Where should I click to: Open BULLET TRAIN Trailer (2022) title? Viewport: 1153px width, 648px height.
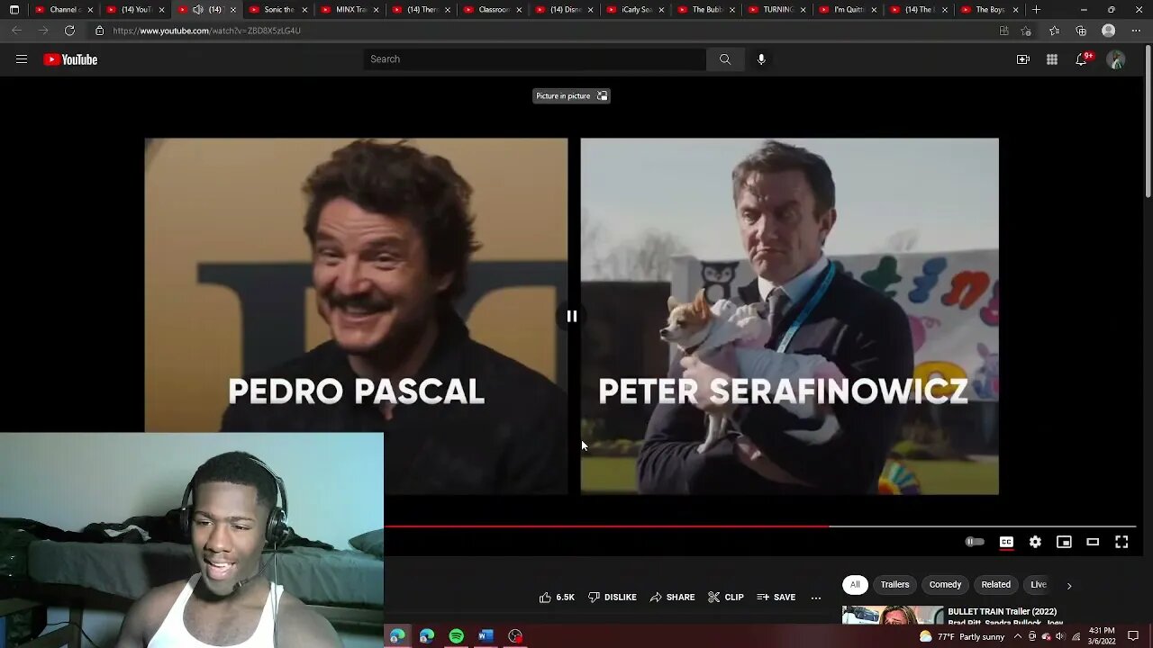tap(1002, 611)
